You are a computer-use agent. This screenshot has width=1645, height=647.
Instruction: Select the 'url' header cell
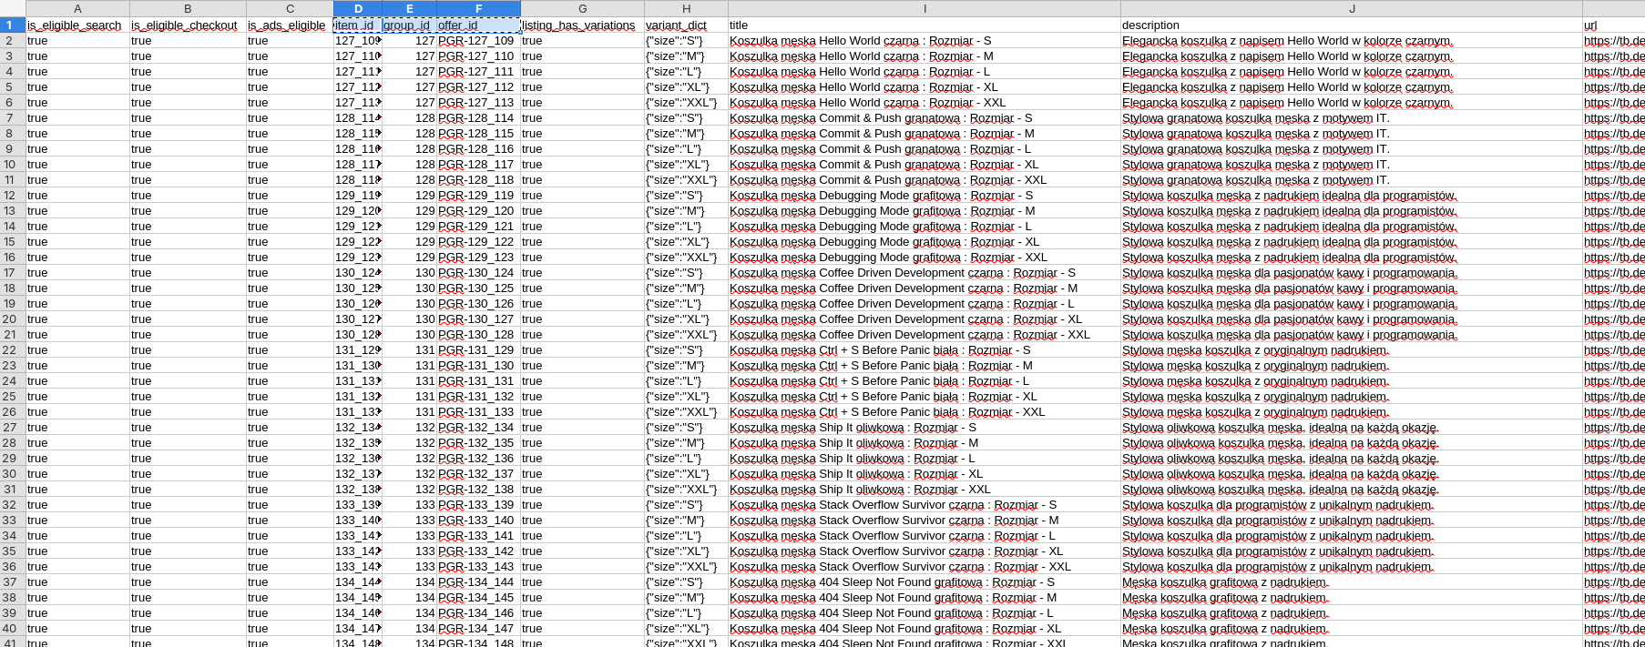pyautogui.click(x=1613, y=25)
